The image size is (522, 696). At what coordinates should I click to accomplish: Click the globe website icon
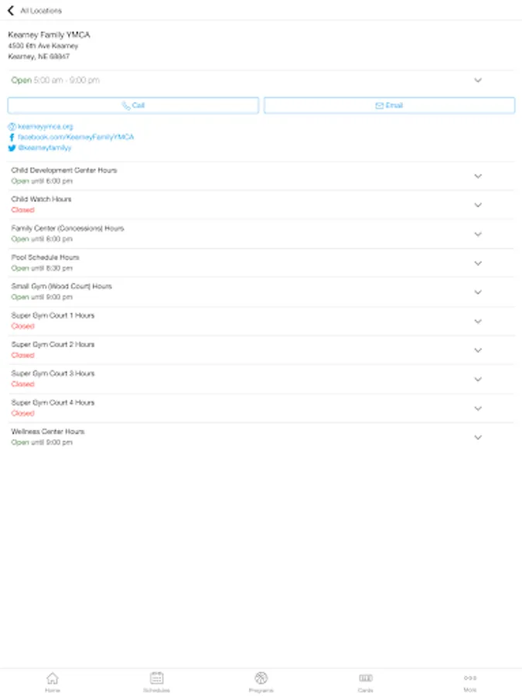12,127
